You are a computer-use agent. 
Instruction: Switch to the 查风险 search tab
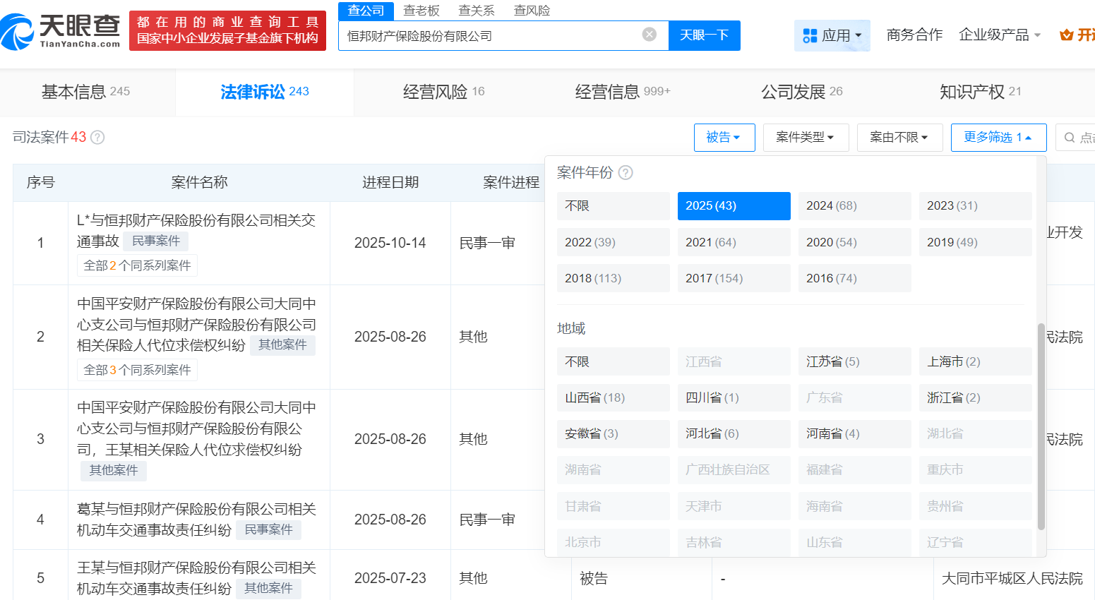532,11
